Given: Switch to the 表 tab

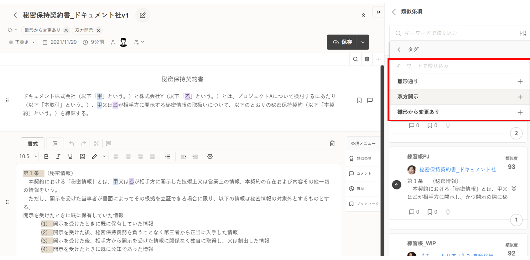Looking at the screenshot, I should [x=55, y=143].
